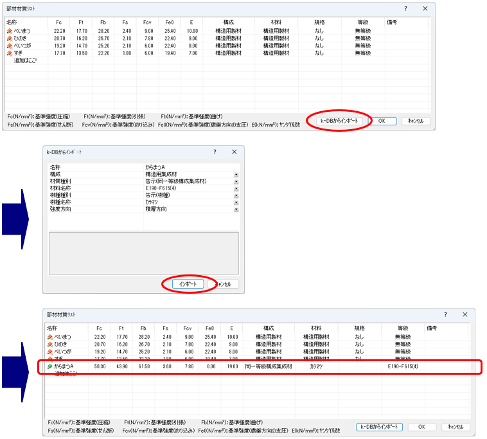Screen dimensions: 487x439
Task: Close the k-DBからインポート dialog with X
Action: click(234, 152)
